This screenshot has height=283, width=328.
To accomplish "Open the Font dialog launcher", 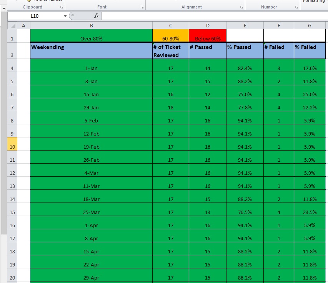I will (142, 7).
